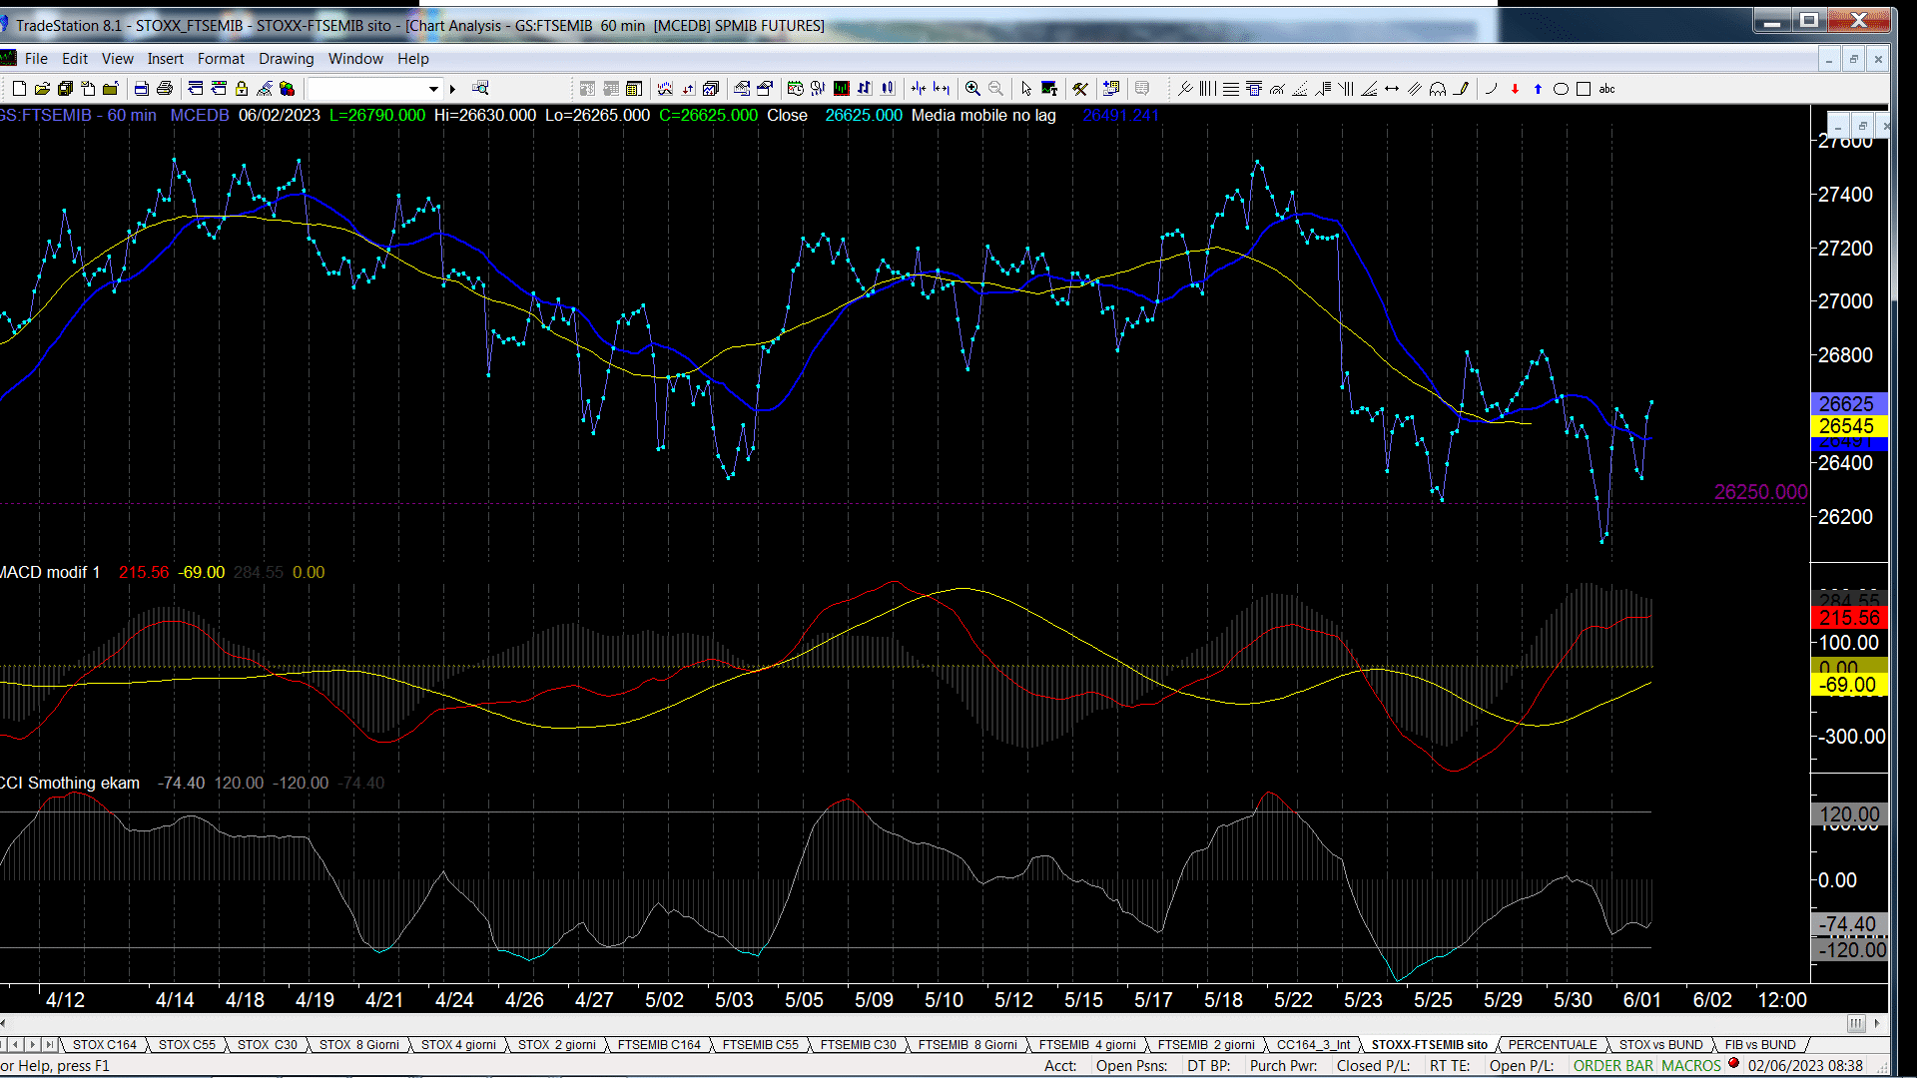Open the View menu
This screenshot has width=1917, height=1078.
tap(117, 59)
